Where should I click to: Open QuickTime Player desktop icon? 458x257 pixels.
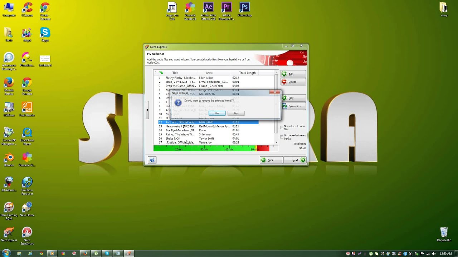(27, 136)
